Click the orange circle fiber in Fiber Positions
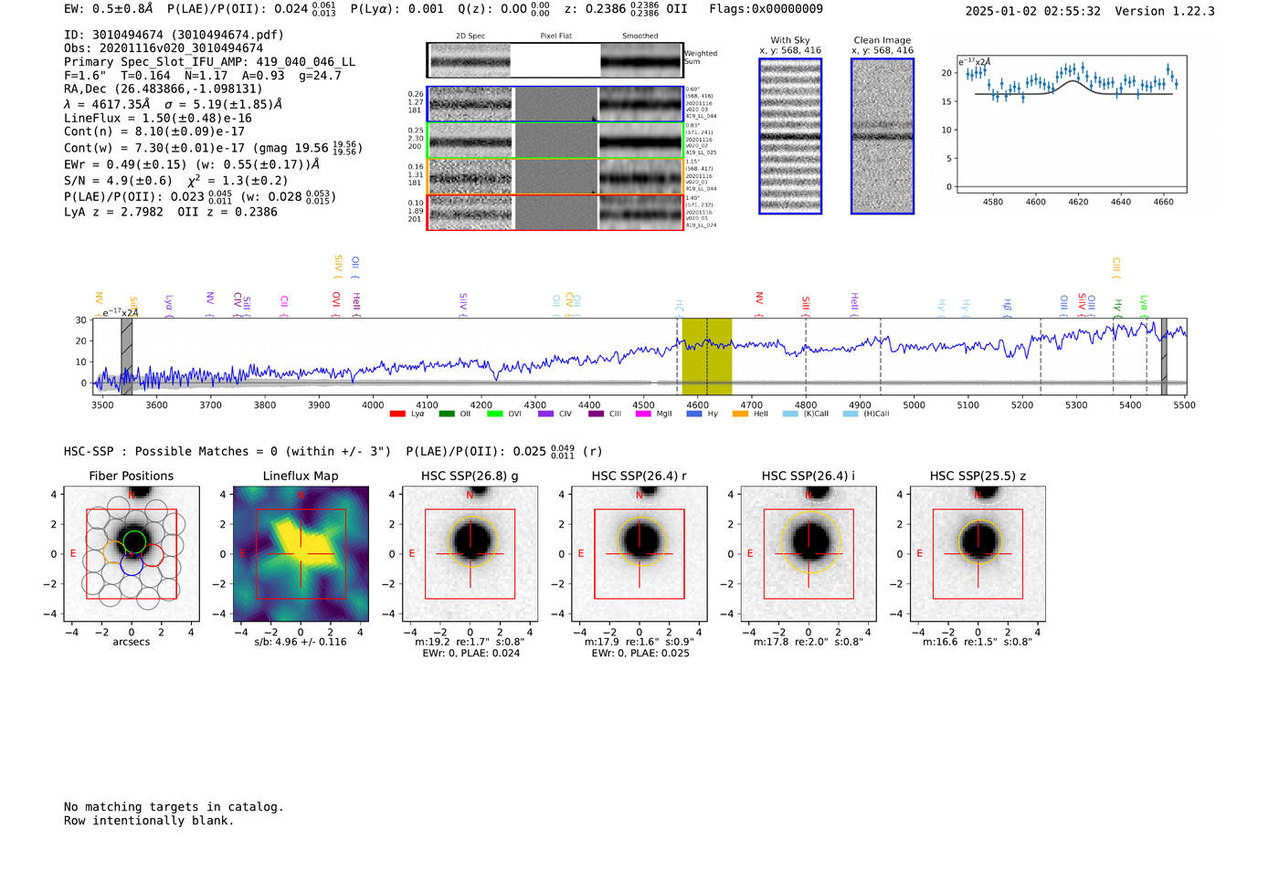 (114, 552)
